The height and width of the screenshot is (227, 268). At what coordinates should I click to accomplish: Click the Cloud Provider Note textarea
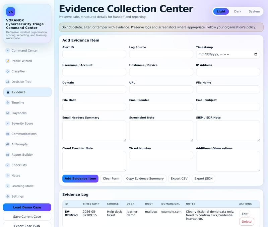(94, 161)
